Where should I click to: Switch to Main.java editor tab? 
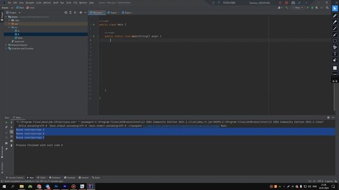tap(97, 13)
